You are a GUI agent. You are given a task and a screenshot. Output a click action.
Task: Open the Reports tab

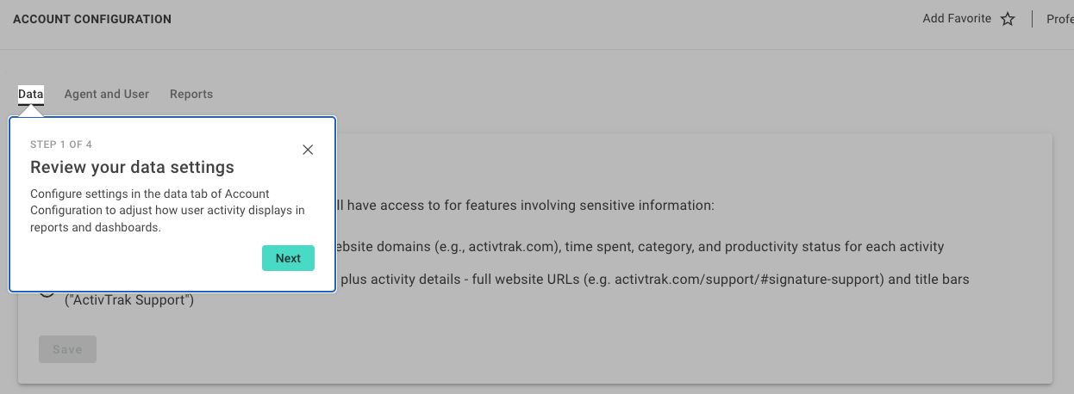pyautogui.click(x=191, y=94)
